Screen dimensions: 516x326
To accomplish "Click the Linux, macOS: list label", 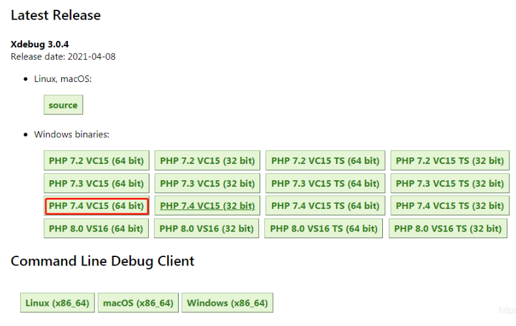I will 63,79.
